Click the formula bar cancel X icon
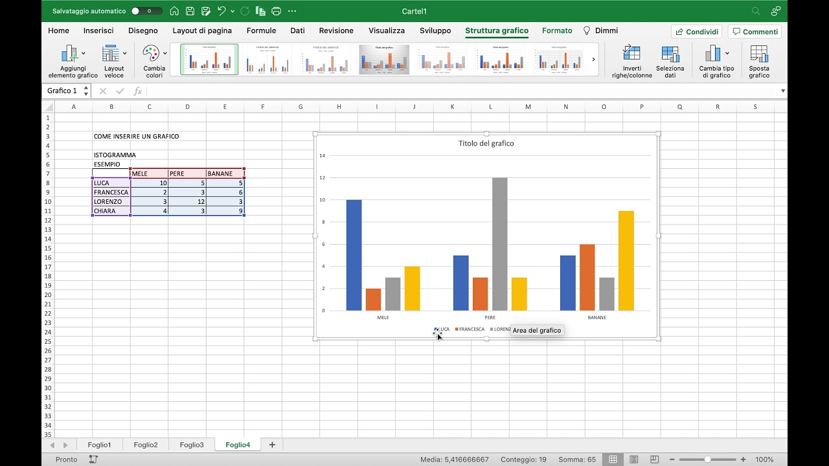Viewport: 829px width, 466px height. [102, 91]
